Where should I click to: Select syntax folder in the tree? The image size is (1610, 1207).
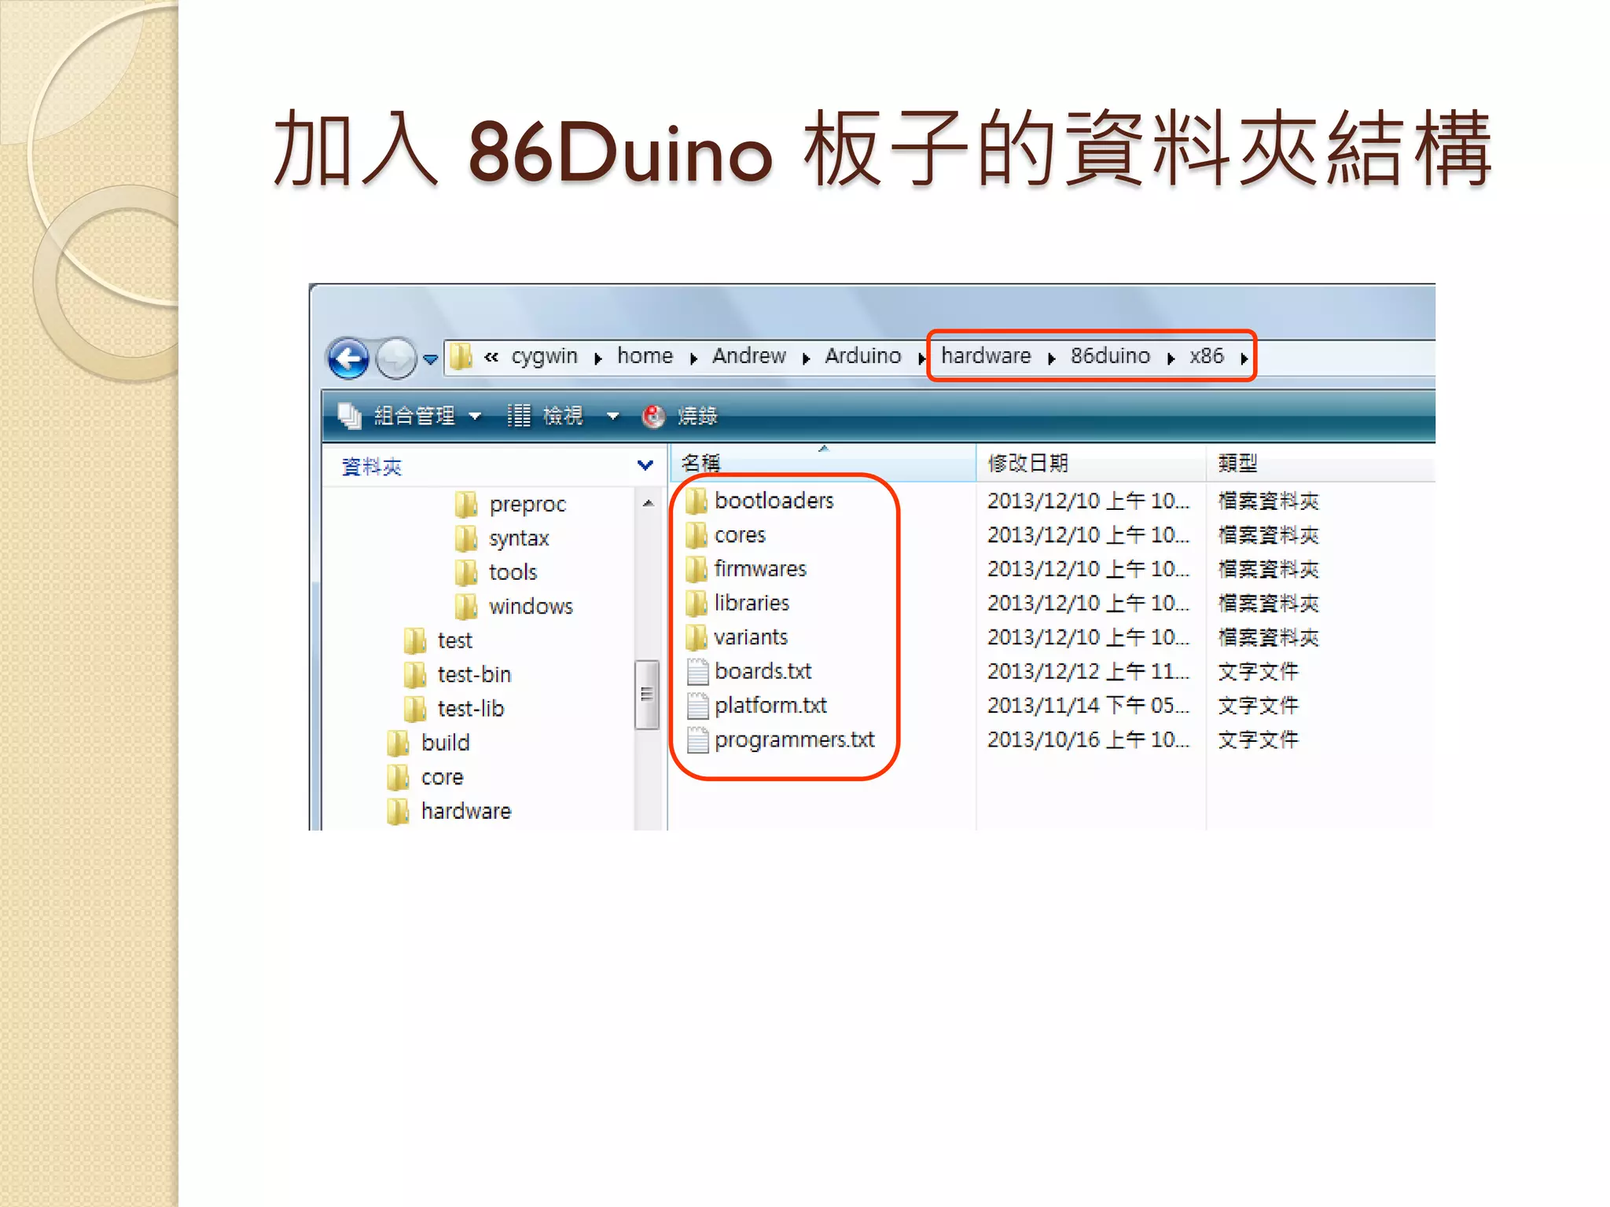tap(519, 539)
